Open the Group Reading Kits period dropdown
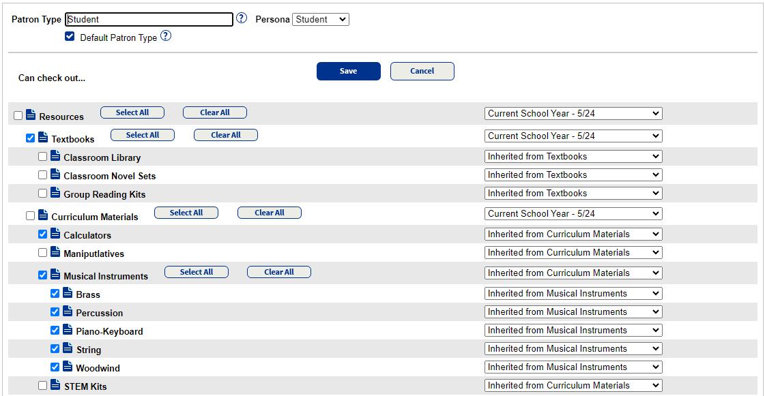765x396 pixels. click(x=573, y=194)
